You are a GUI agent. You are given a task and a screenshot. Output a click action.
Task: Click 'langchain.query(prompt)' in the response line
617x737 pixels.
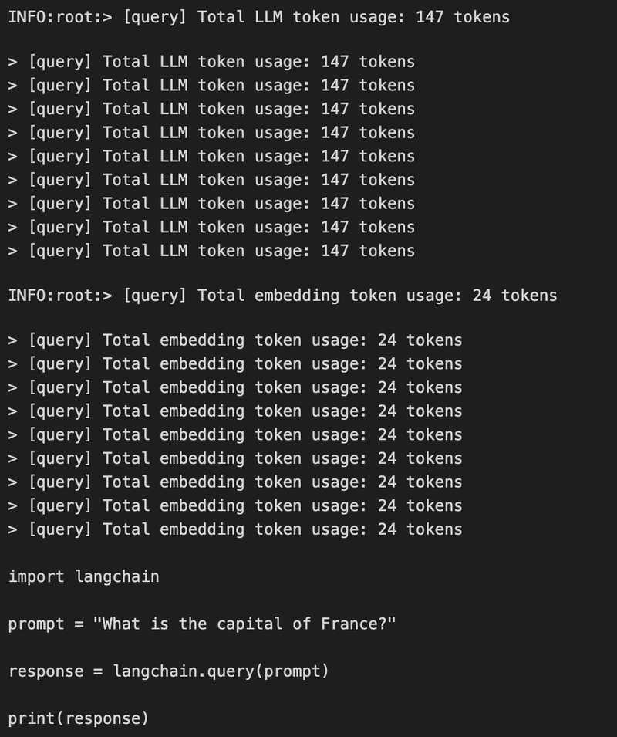click(221, 671)
